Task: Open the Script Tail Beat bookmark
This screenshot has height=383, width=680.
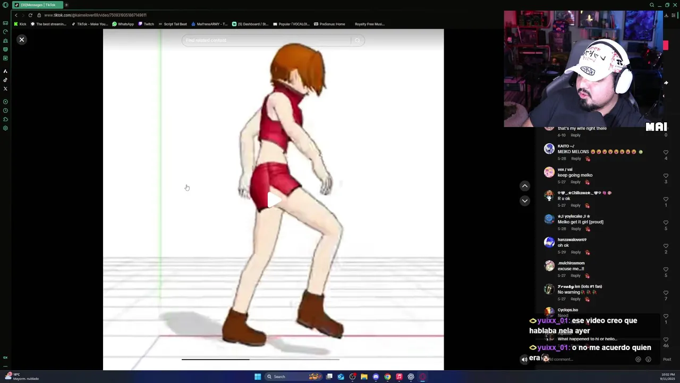Action: [173, 24]
